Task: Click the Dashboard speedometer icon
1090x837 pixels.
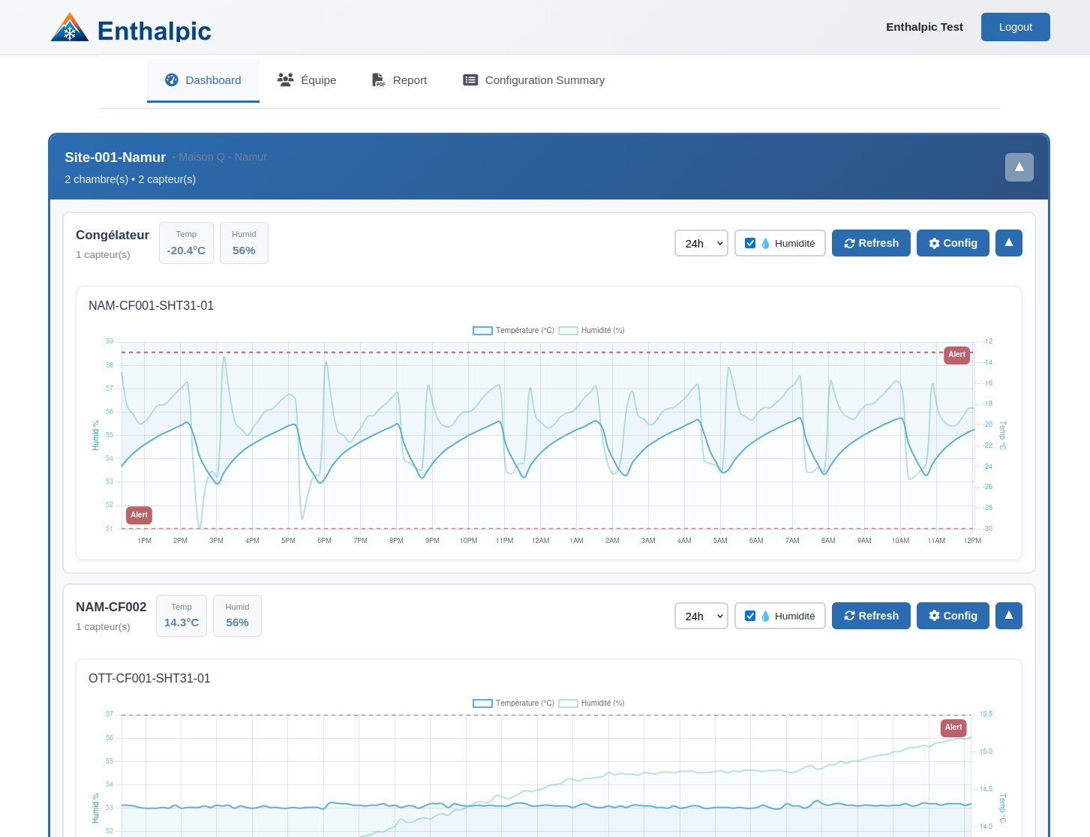Action: (172, 79)
